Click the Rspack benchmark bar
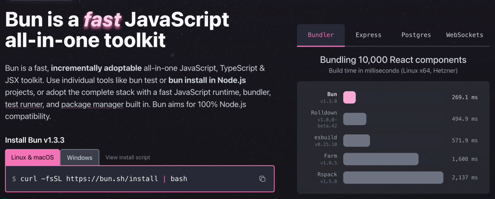The image size is (495, 199). click(x=393, y=177)
